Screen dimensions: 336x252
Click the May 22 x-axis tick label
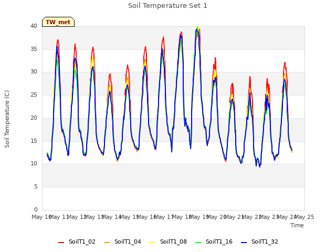251,217
